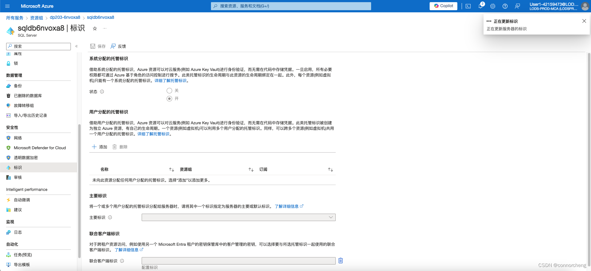Click the 主要标识 info icon
This screenshot has width=591, height=271.
point(110,217)
